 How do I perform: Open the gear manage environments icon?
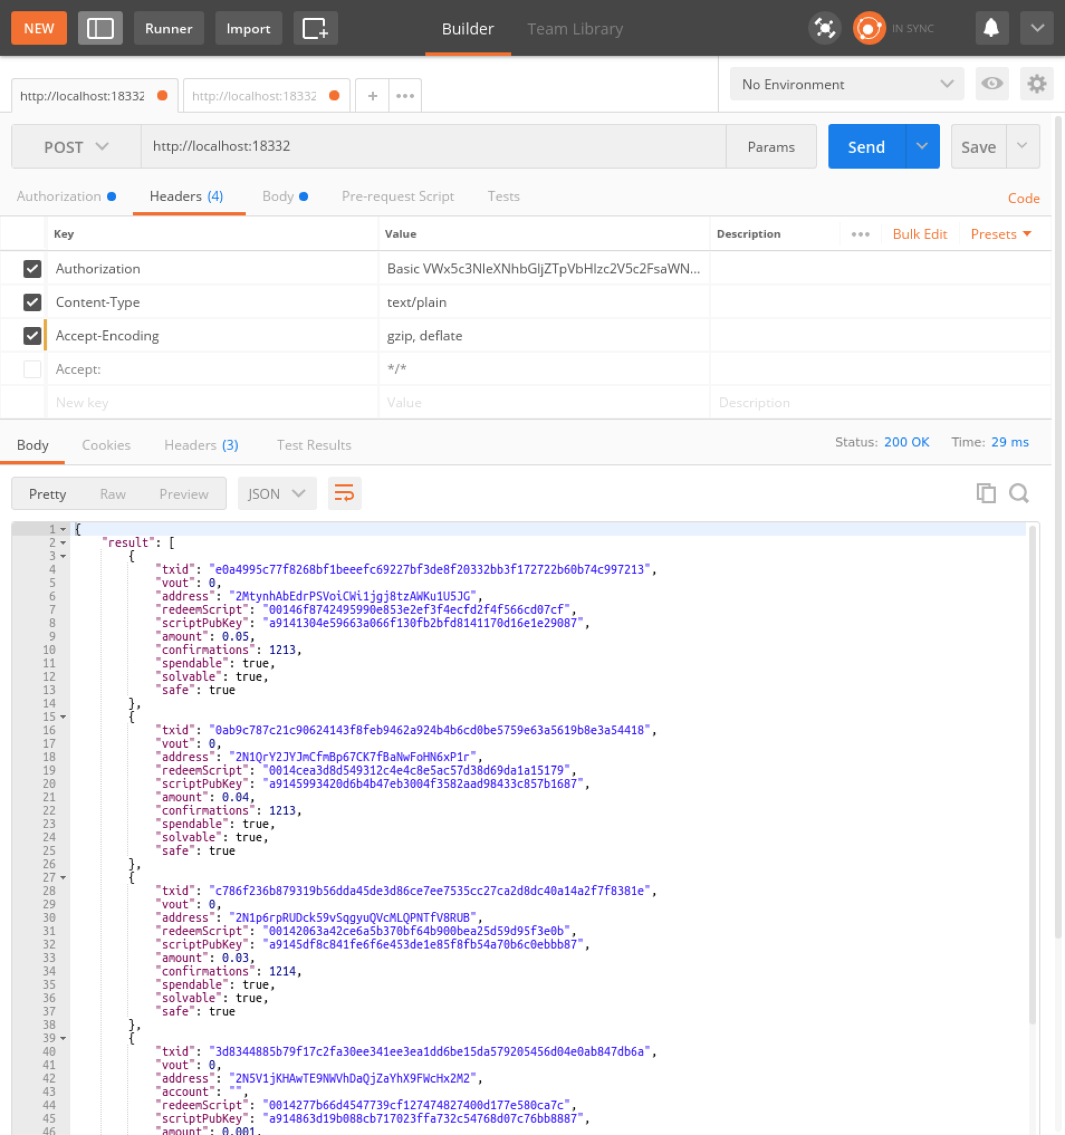point(1037,84)
